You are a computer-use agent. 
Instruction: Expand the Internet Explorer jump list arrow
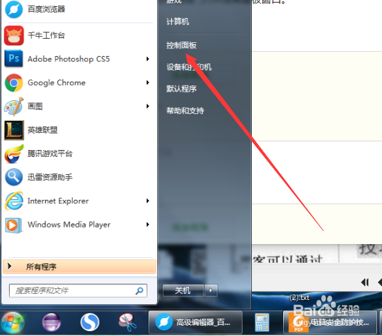(147, 201)
